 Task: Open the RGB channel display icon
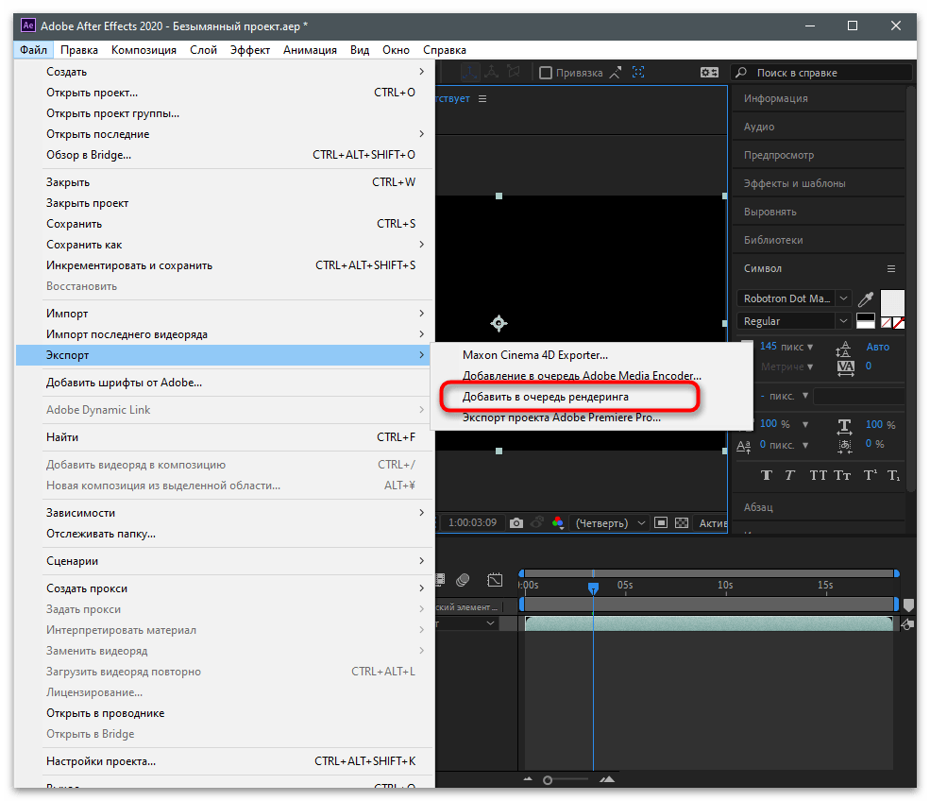pyautogui.click(x=558, y=523)
